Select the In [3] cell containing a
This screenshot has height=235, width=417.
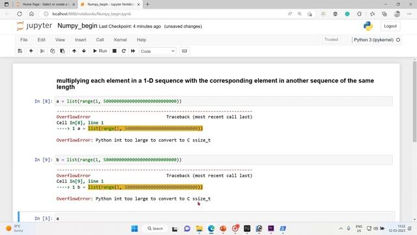pyautogui.click(x=223, y=218)
